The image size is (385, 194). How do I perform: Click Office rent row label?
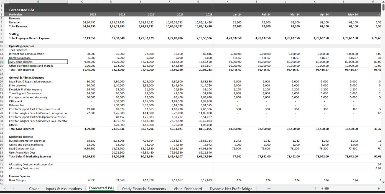[15, 101]
